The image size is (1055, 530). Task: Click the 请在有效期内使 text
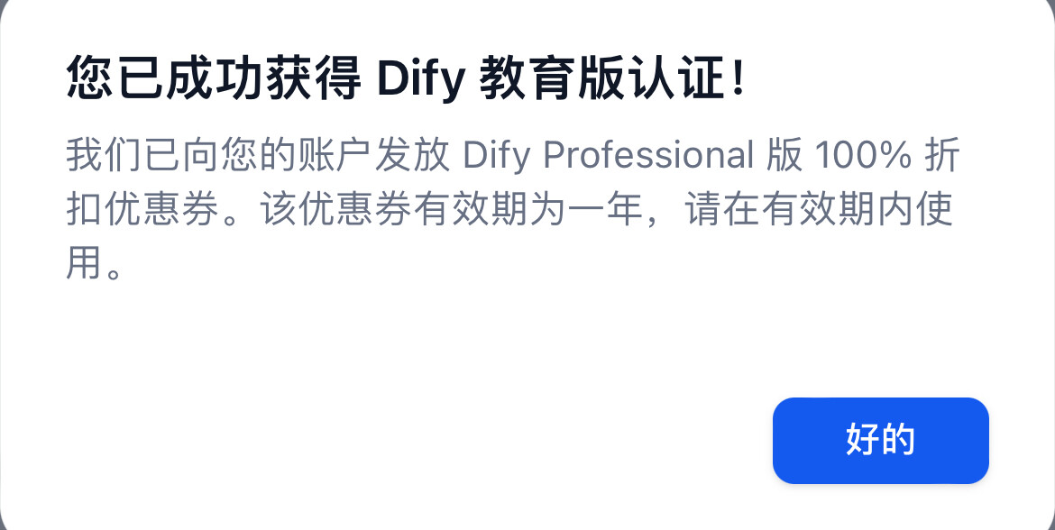(x=819, y=209)
